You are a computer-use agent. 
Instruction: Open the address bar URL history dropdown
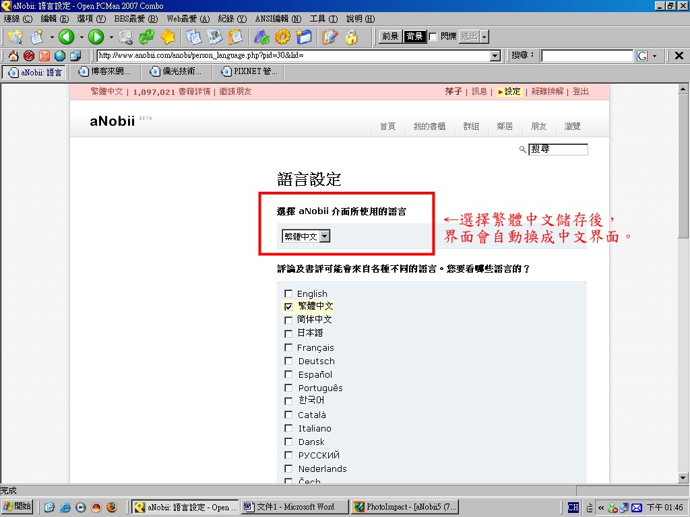coord(495,56)
